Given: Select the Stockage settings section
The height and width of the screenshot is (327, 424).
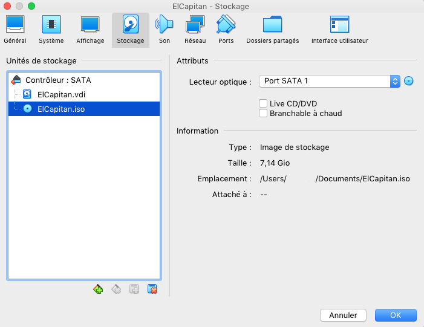Looking at the screenshot, I should coord(131,30).
